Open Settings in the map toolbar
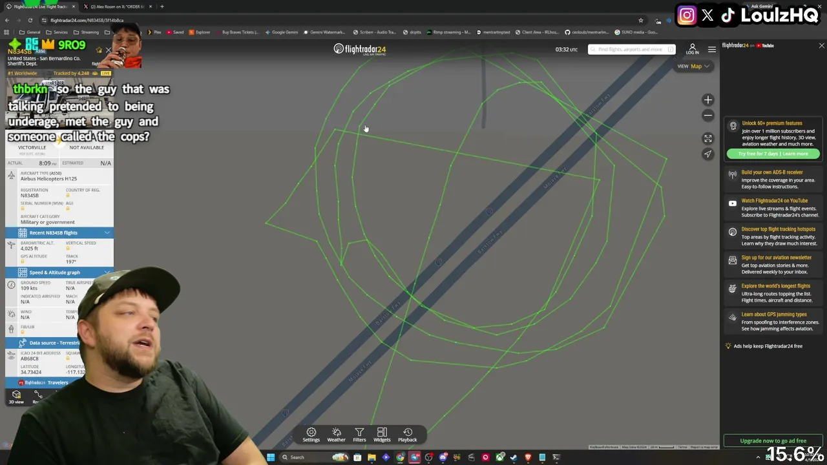Viewport: 827px width, 465px height. pyautogui.click(x=311, y=435)
